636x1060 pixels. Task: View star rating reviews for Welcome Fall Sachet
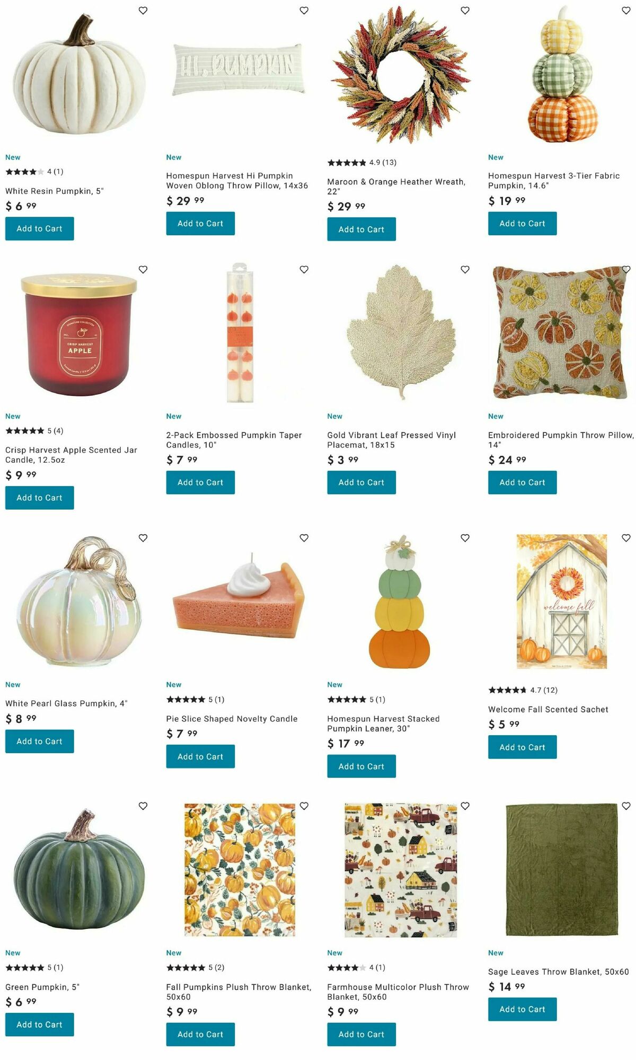[x=523, y=690]
